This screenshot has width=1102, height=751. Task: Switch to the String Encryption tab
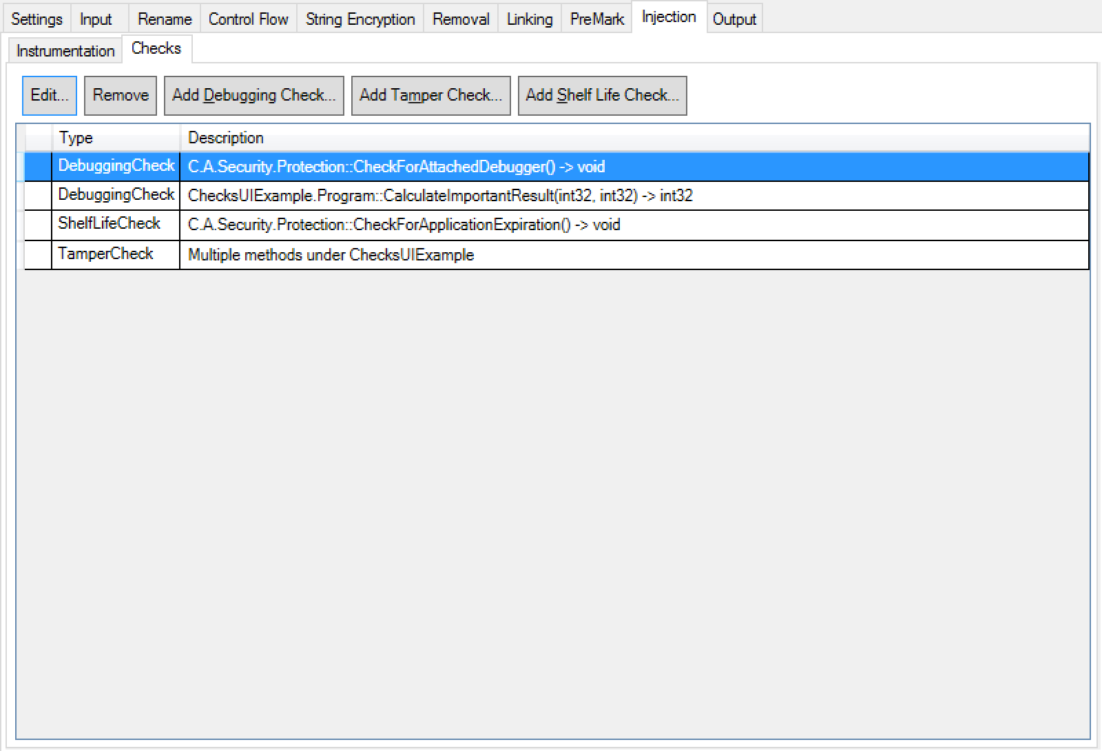[x=360, y=19]
